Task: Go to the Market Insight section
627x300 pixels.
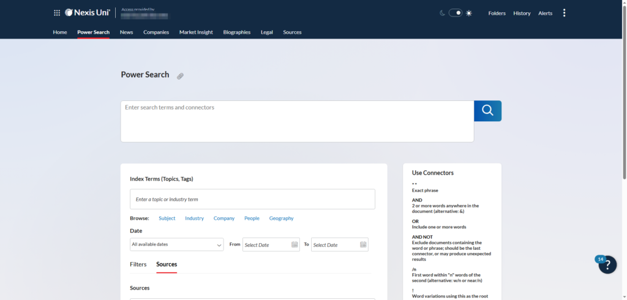Action: tap(196, 32)
